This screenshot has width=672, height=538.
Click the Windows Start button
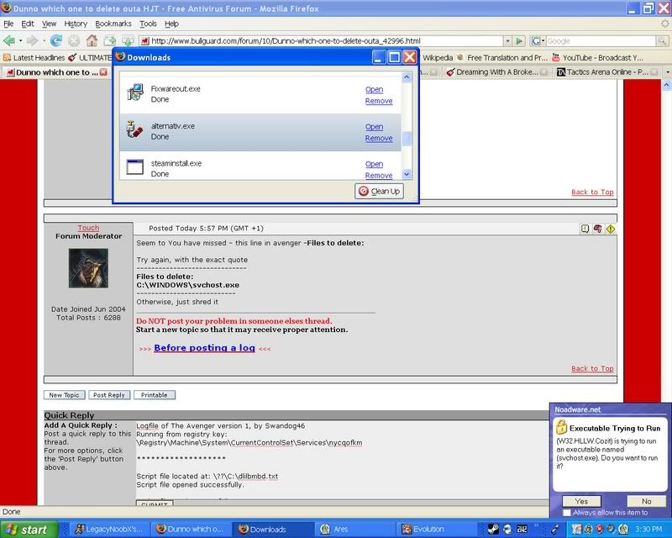point(29,530)
